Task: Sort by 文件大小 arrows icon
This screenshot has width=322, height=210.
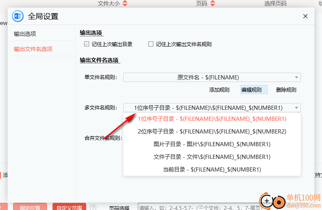Action: [125, 3]
